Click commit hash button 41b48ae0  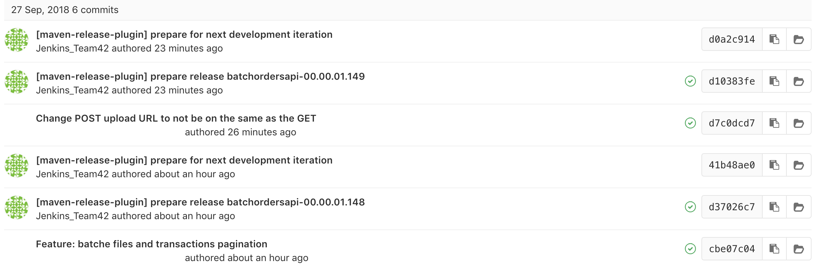(732, 165)
